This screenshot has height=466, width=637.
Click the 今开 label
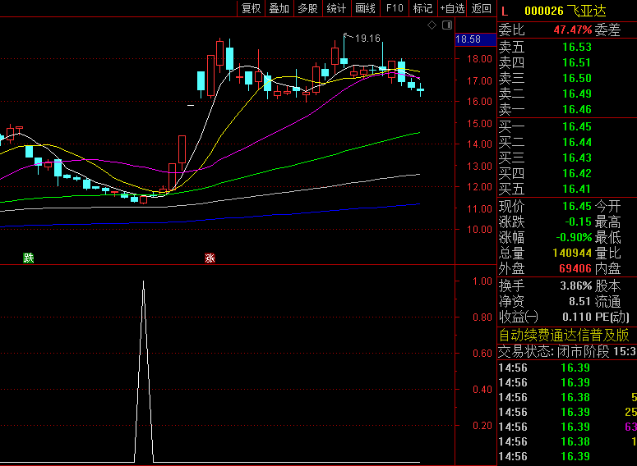tap(607, 206)
